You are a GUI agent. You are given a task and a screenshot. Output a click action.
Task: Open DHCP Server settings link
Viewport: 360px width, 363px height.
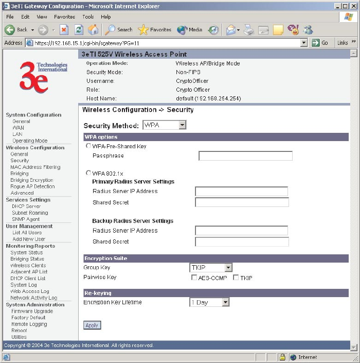tap(26, 206)
